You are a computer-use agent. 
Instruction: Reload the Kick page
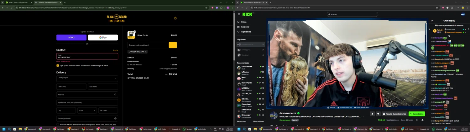click(247, 8)
